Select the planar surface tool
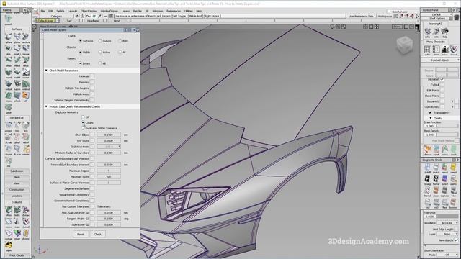Viewport: 461px width, 259px height. [17, 37]
